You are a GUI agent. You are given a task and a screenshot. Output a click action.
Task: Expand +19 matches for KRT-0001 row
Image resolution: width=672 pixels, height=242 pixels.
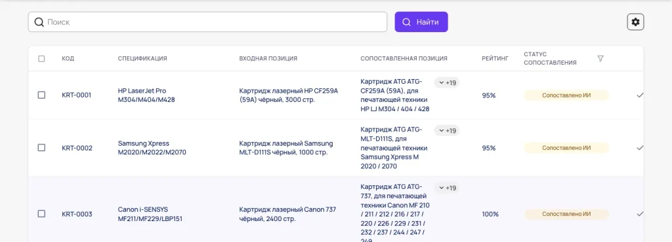[447, 82]
